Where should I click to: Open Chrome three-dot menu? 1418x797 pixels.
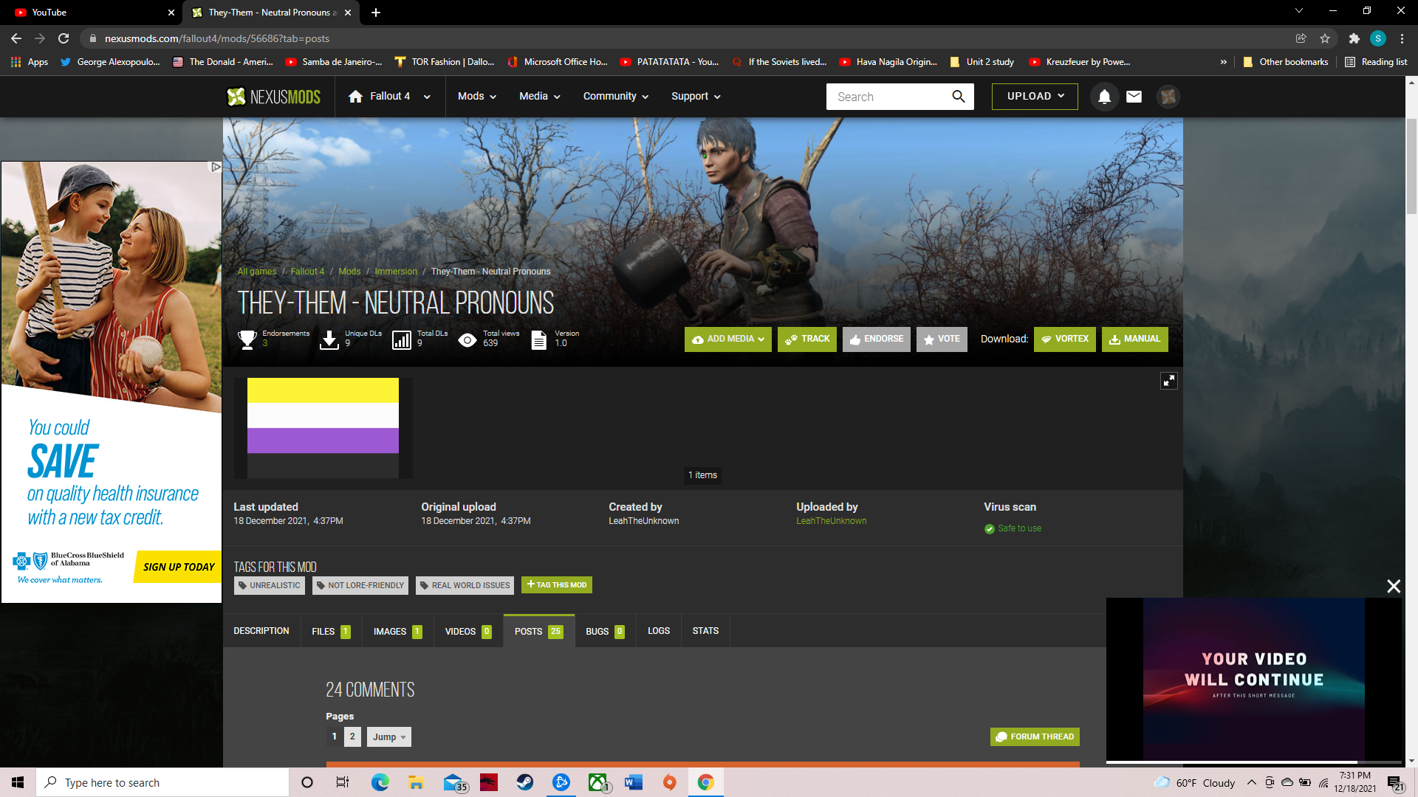point(1402,38)
